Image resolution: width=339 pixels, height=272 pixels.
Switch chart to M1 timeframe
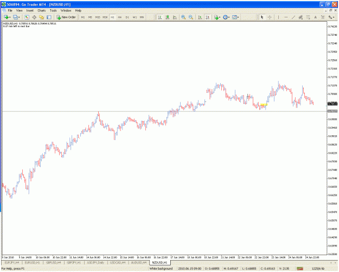[83, 17]
